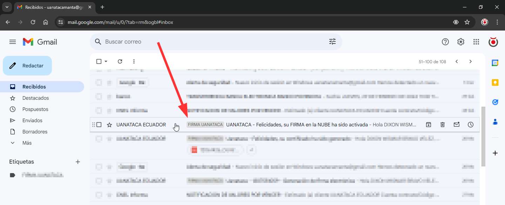Open Google Keep side panel
This screenshot has width=505, height=205.
tap(495, 82)
